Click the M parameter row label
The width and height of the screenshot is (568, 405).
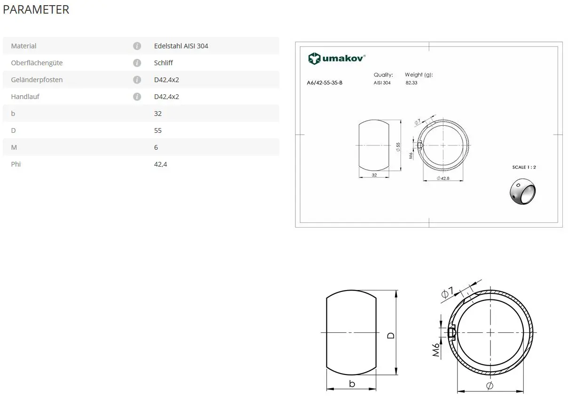click(14, 147)
